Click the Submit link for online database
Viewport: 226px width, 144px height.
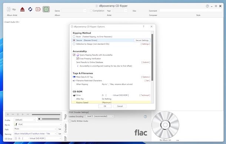coord(146,62)
